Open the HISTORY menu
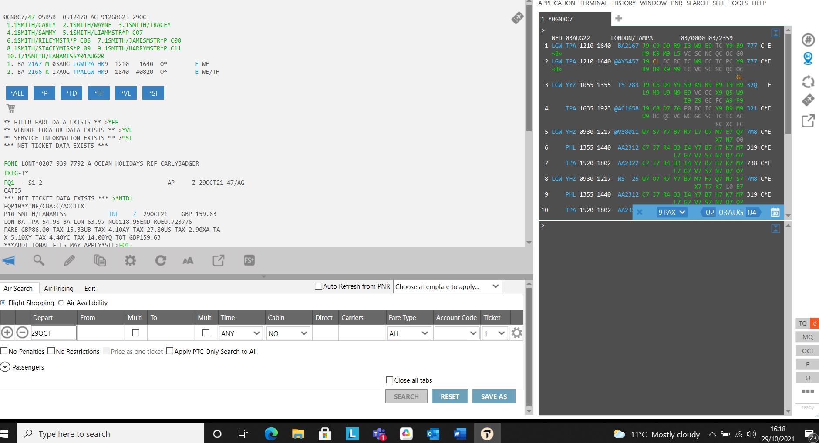The height and width of the screenshot is (443, 819). tap(624, 3)
